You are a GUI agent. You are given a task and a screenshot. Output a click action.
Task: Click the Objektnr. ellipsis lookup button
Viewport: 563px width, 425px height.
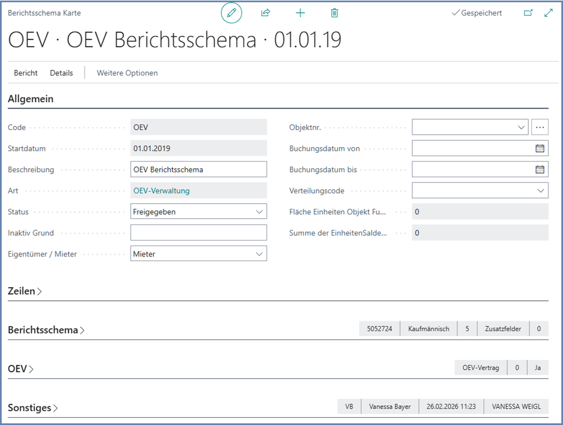540,127
